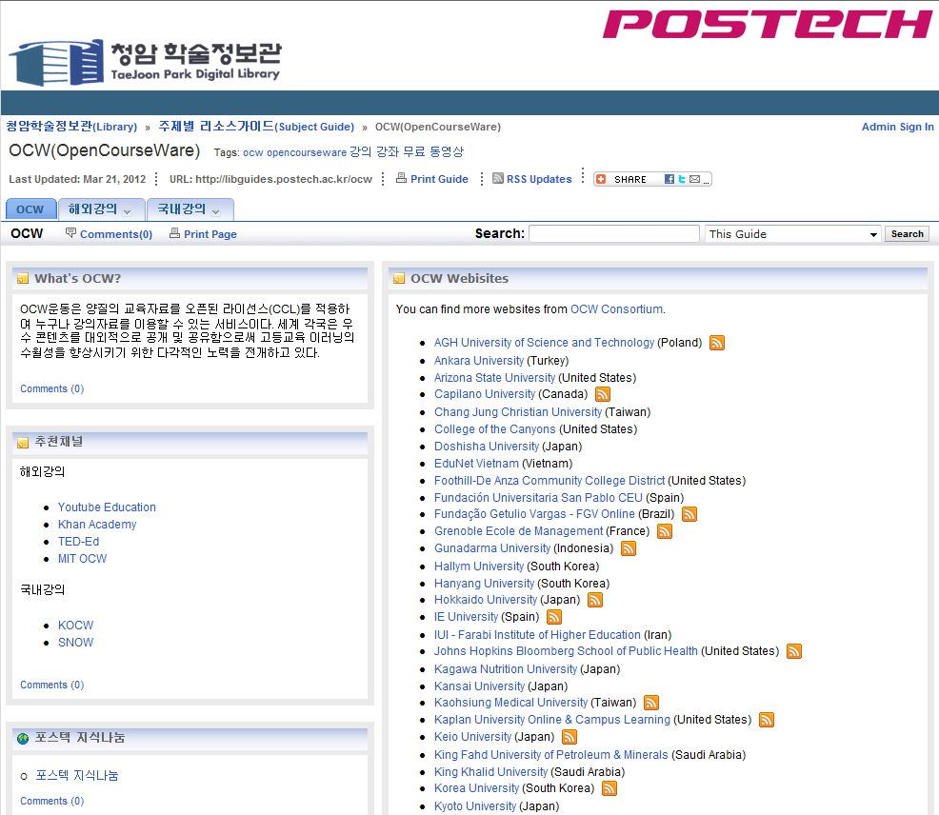The image size is (939, 815).
Task: Select the URL http://libguides.postech.ac.kr/ocw text
Action: click(270, 179)
